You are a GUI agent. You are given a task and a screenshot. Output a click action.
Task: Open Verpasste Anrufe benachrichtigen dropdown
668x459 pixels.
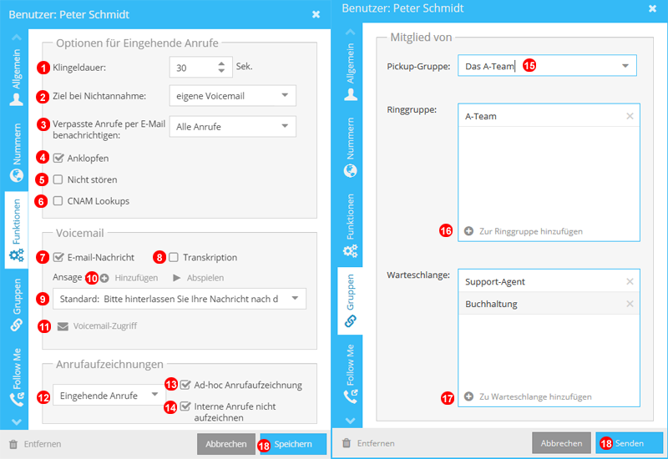[233, 127]
